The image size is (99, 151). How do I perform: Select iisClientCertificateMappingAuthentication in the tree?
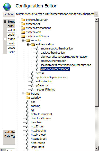pyautogui.click(x=66, y=65)
